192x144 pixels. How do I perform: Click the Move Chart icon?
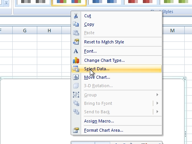tap(76, 77)
